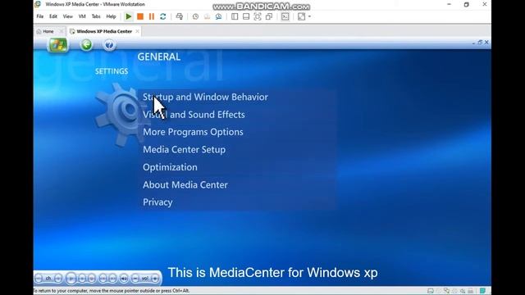The width and height of the screenshot is (525, 295).
Task: Click the Previous track skip-back button
Action: click(x=103, y=279)
